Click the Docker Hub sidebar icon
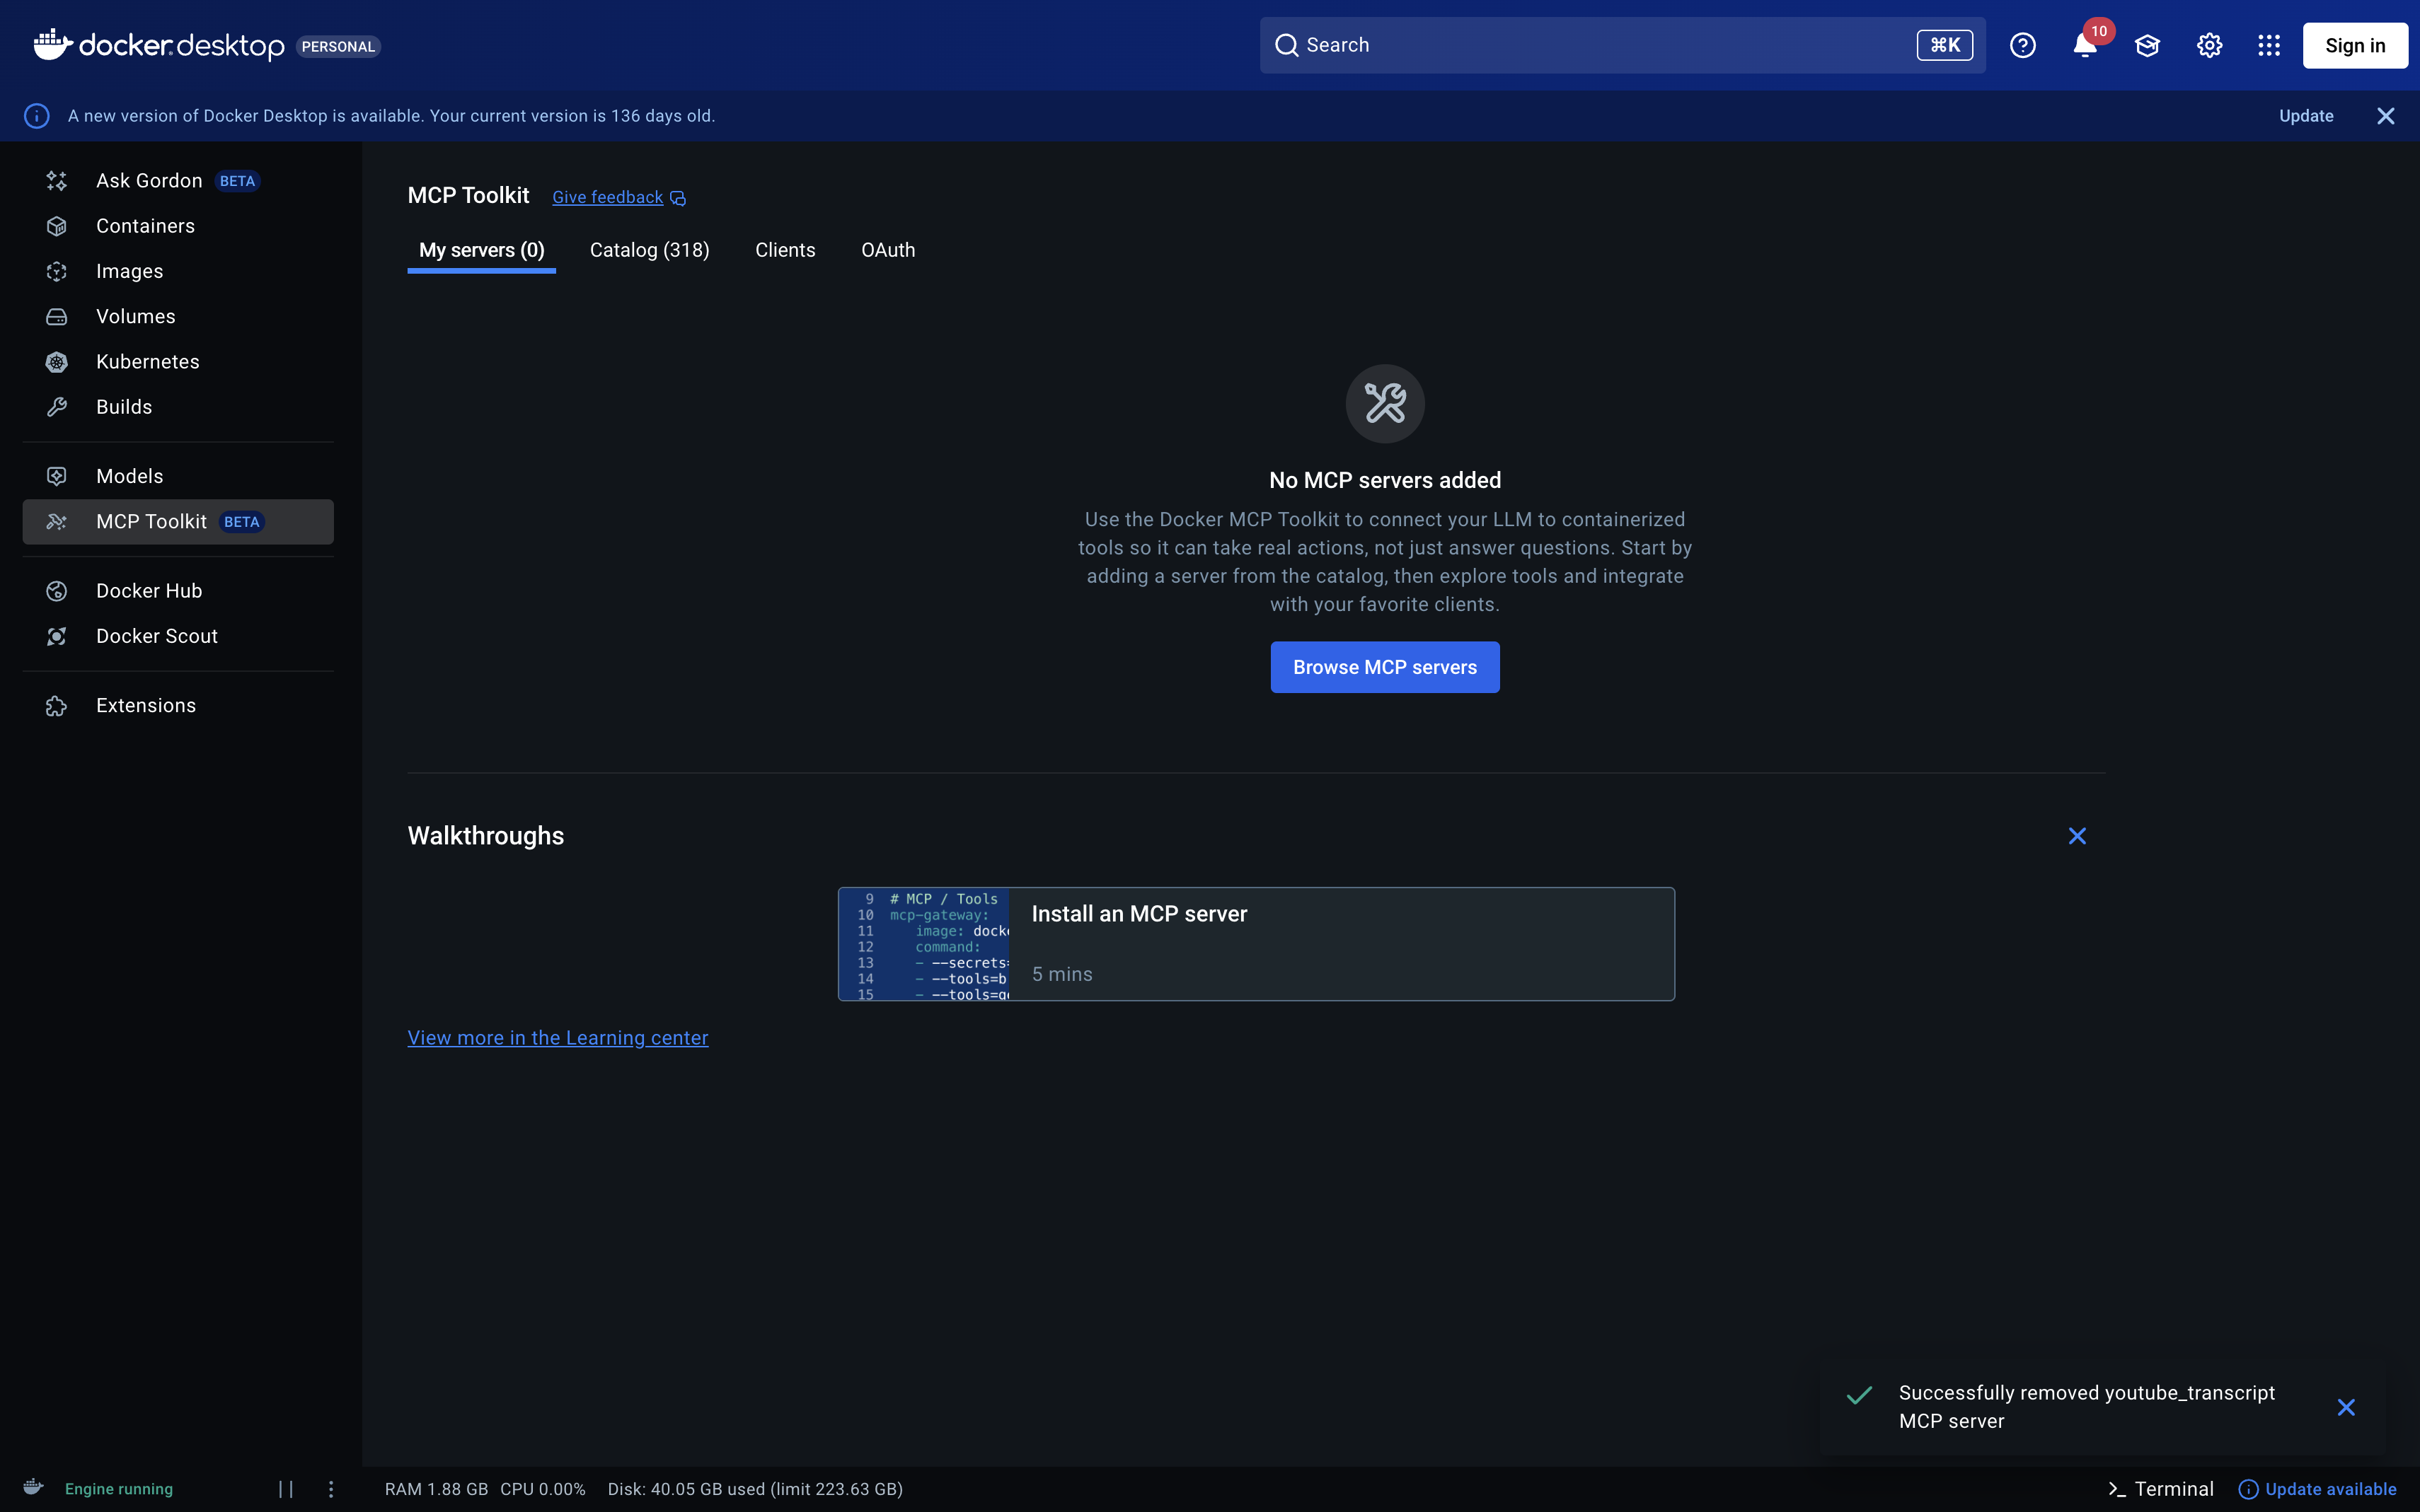The image size is (2420, 1512). 57,591
